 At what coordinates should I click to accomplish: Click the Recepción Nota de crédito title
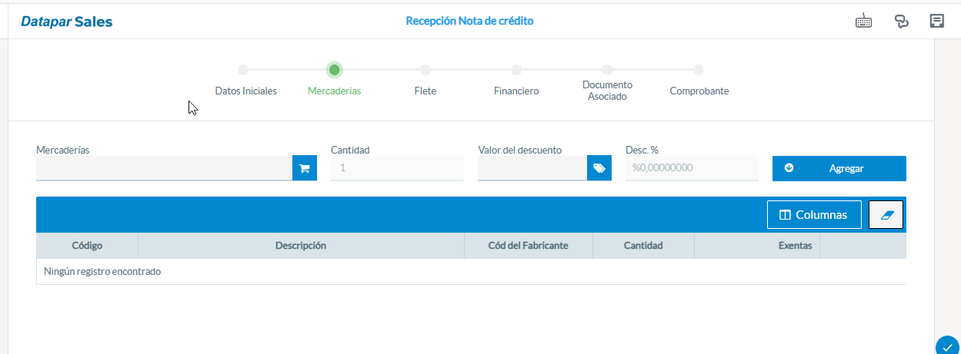(469, 21)
